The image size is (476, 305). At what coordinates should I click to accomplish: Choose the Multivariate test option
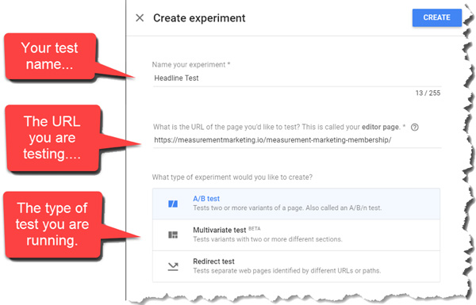296,235
